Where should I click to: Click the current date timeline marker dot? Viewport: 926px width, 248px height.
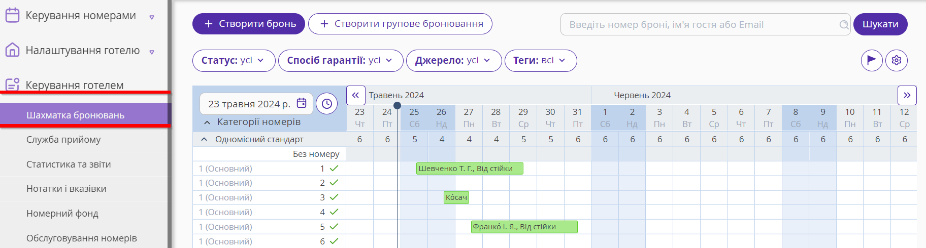point(397,105)
